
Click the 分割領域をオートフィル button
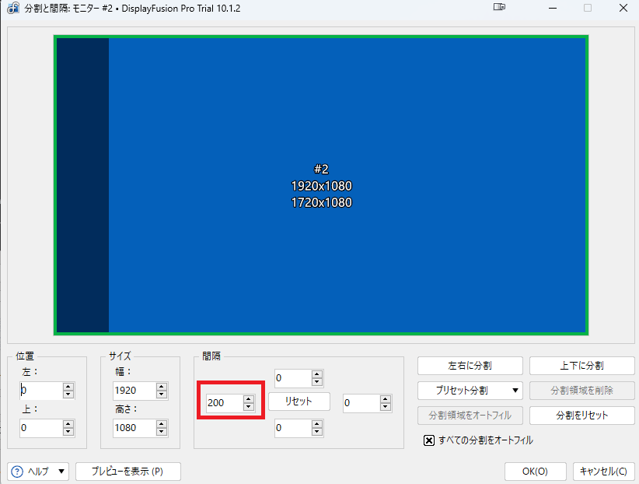pos(470,416)
